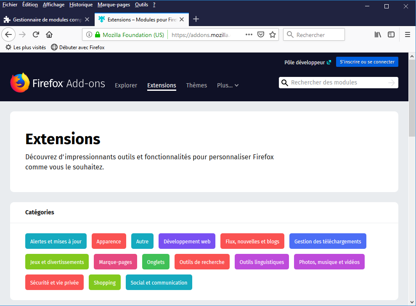This screenshot has width=416, height=306.
Task: Click the forward navigation arrow
Action: click(x=23, y=34)
